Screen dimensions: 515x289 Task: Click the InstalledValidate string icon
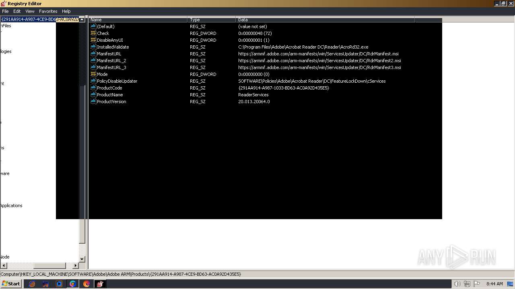(x=93, y=47)
